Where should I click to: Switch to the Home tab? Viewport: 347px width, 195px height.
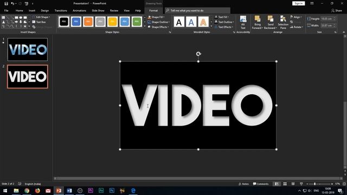(x=20, y=11)
